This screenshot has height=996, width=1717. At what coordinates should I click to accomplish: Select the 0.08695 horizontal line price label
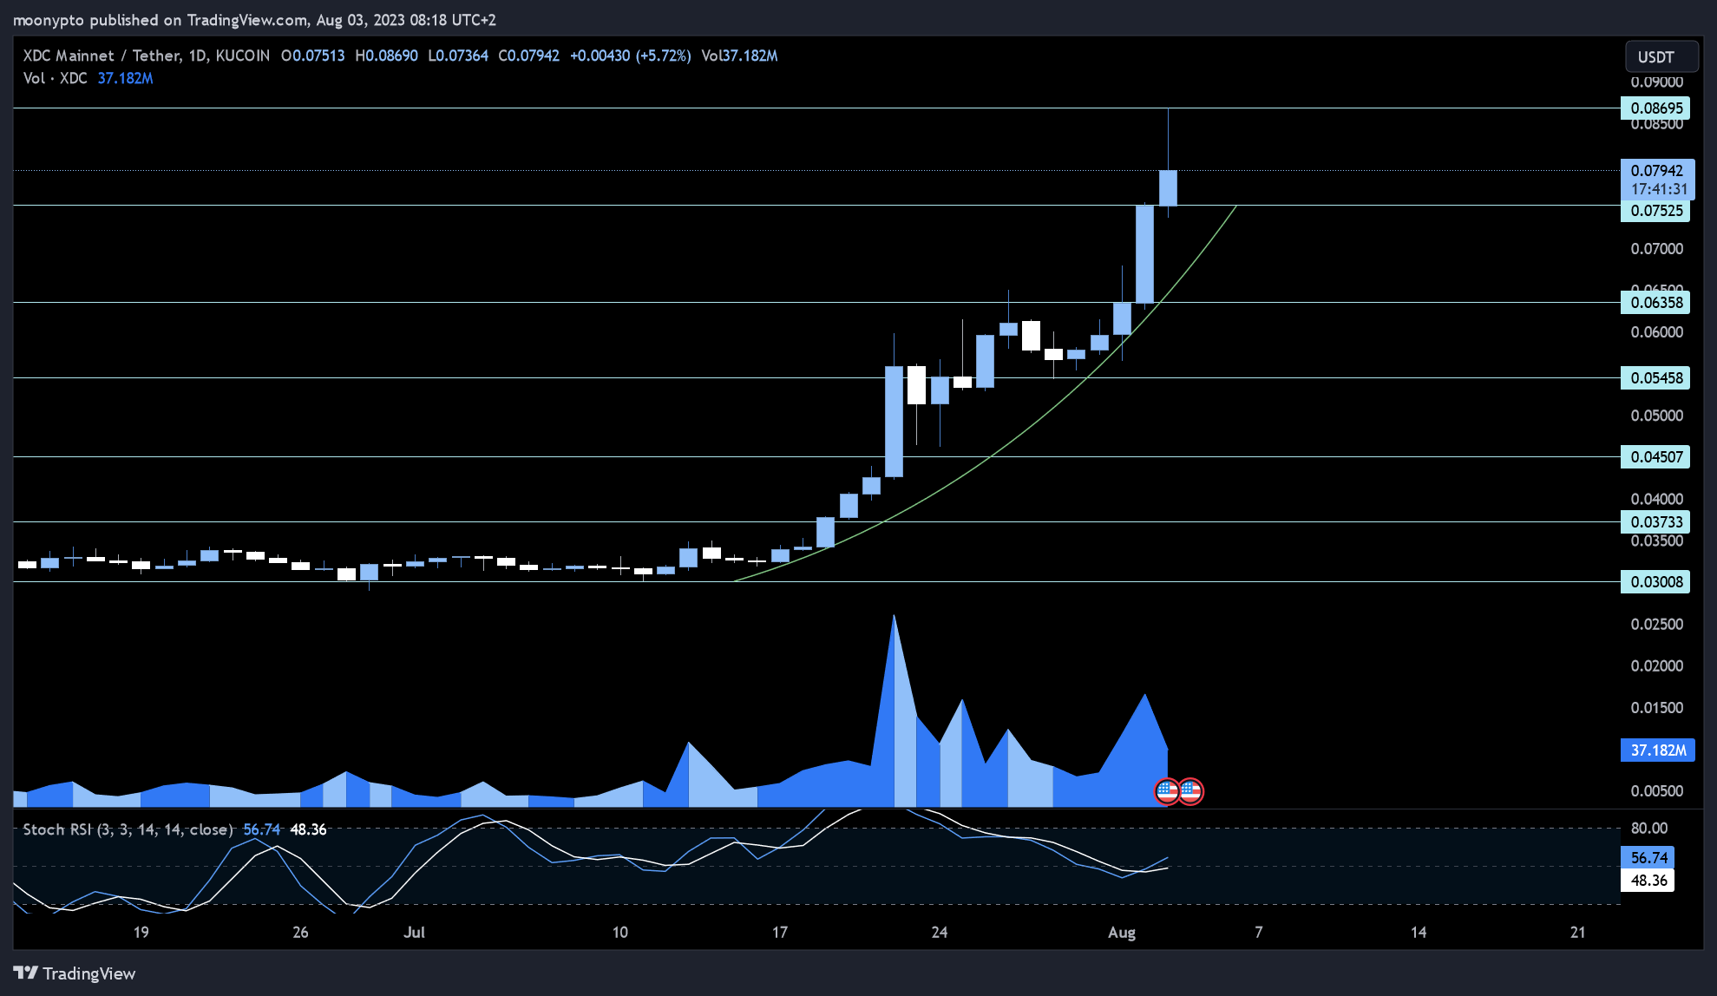(x=1655, y=108)
